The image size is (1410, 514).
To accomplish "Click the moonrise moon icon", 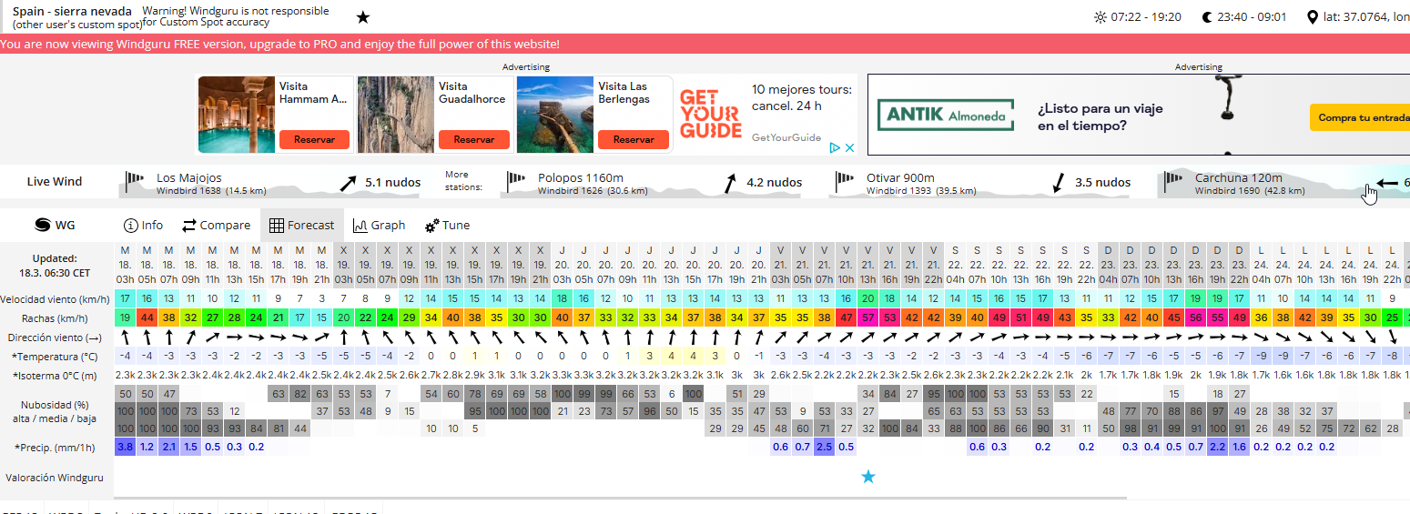I will coord(1207,17).
